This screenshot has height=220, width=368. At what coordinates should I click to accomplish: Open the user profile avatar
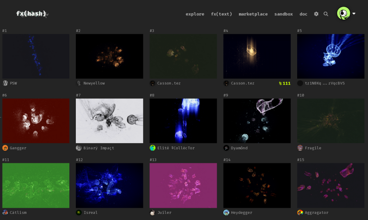[x=343, y=14]
